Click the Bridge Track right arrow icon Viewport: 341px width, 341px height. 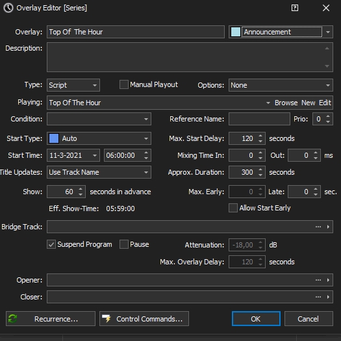tap(328, 227)
